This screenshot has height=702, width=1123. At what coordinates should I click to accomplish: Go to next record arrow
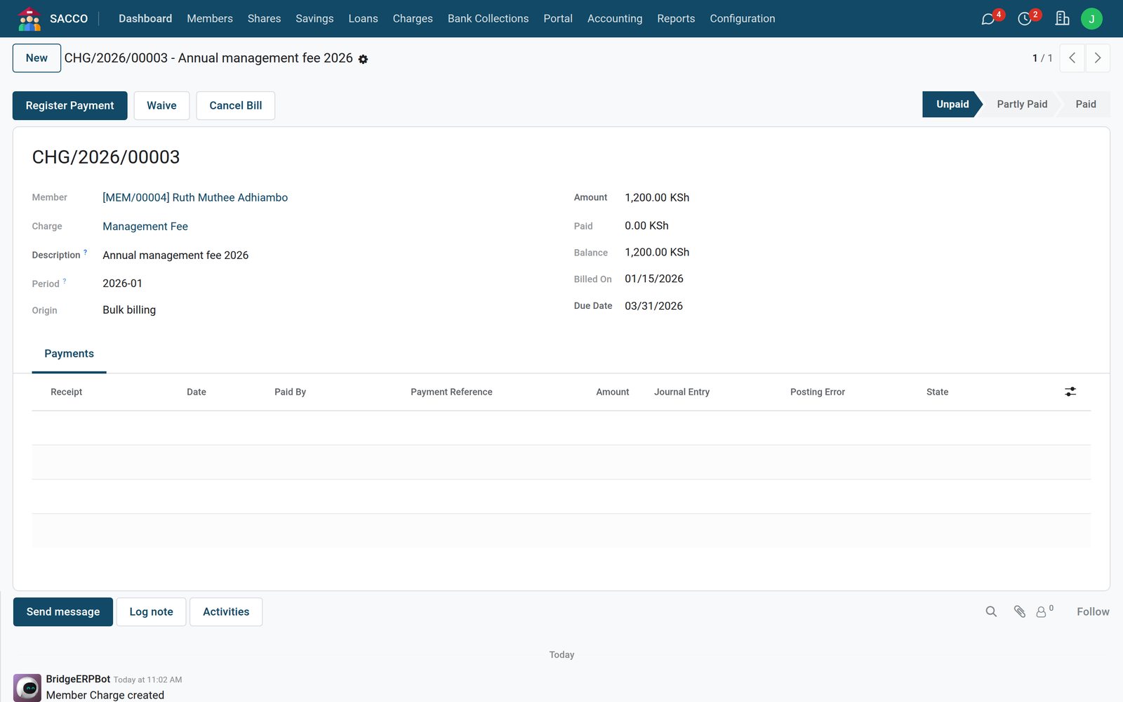click(1098, 58)
